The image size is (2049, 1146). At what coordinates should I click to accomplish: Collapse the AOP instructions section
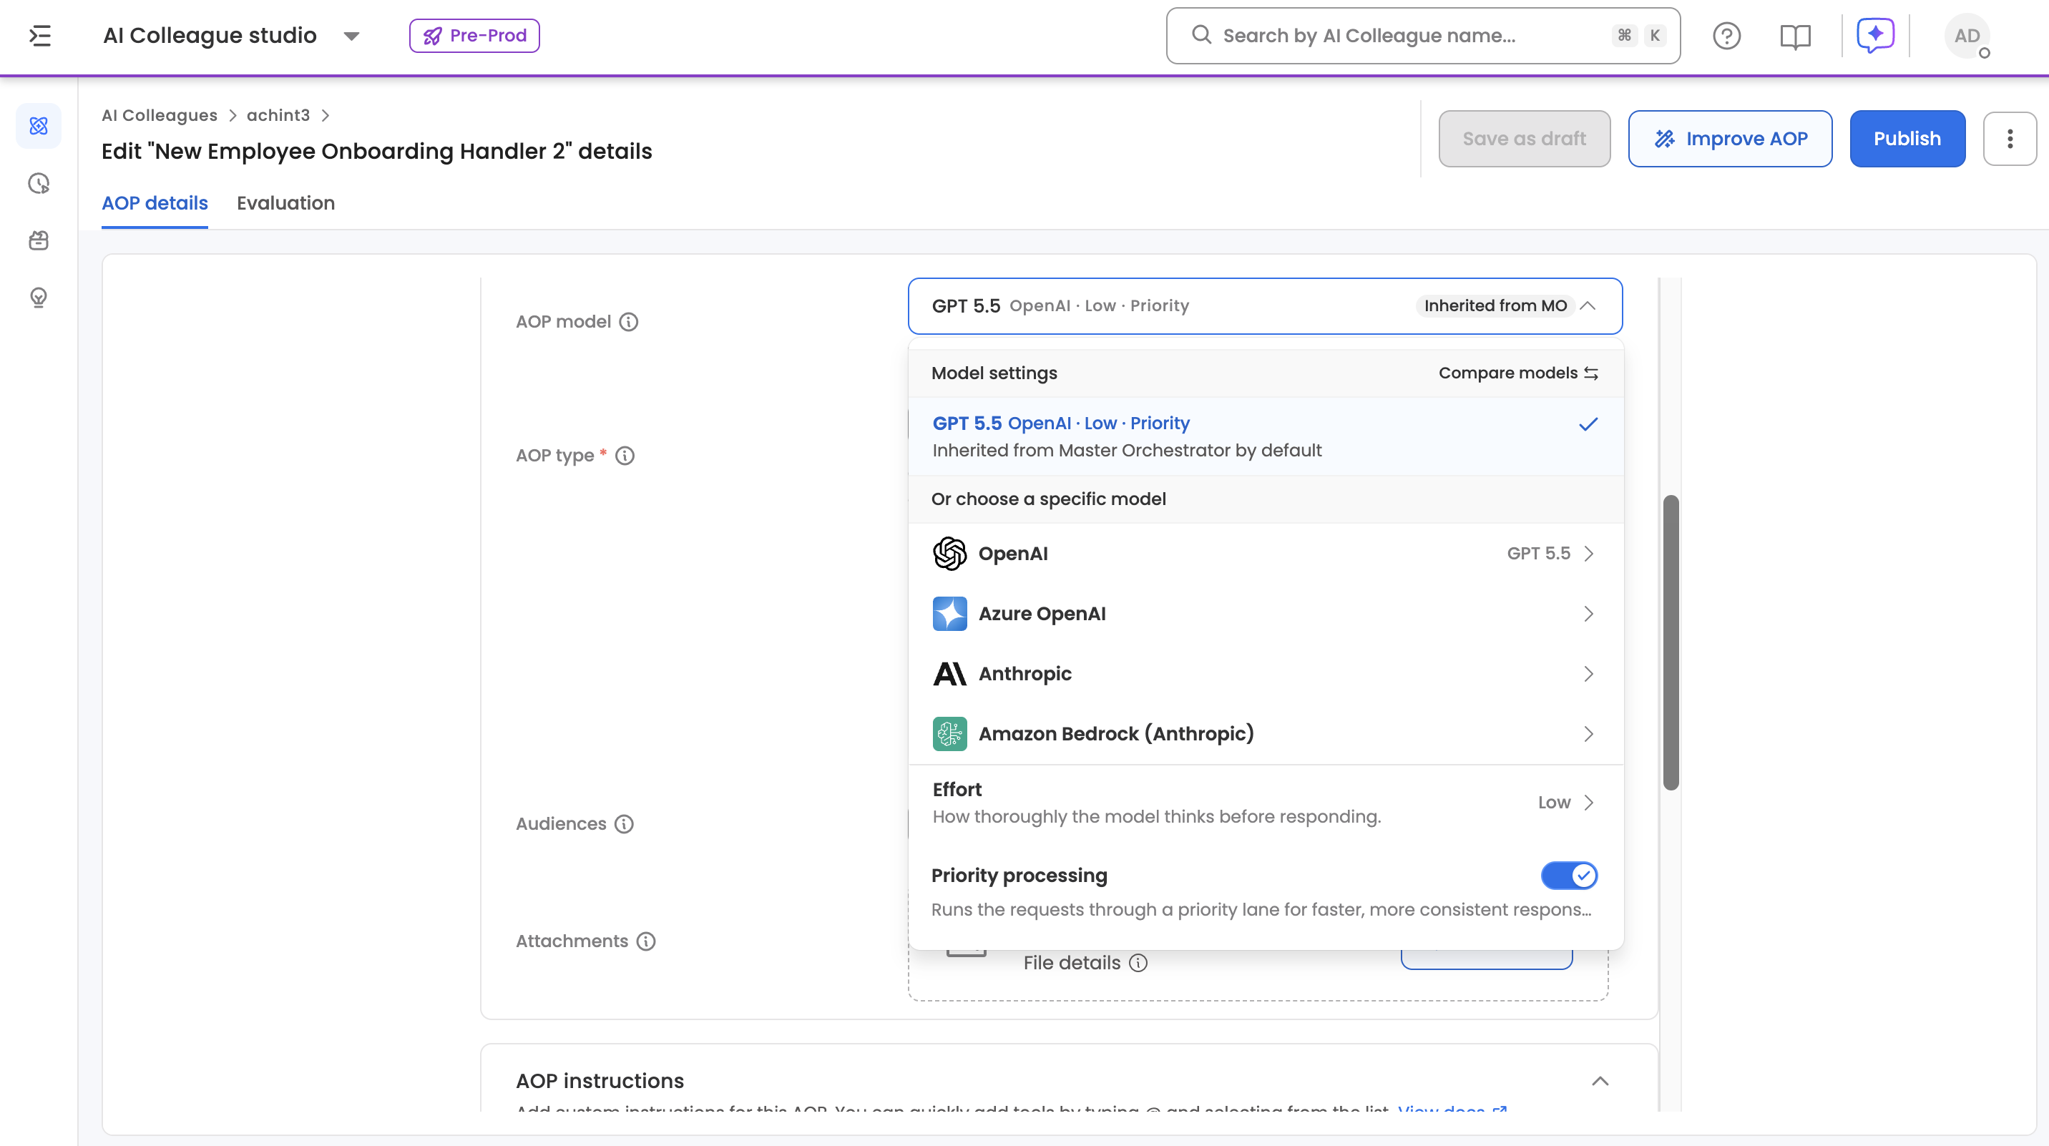(x=1600, y=1081)
